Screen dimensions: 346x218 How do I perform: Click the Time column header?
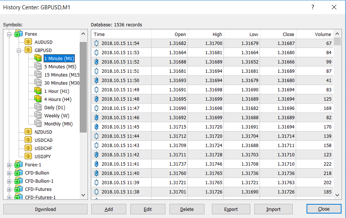[x=121, y=34]
